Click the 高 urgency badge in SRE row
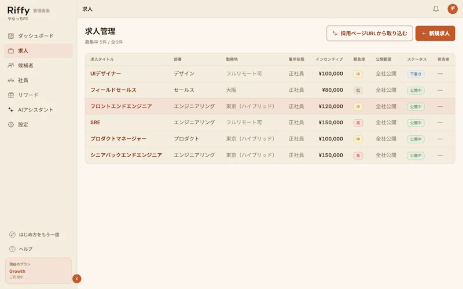 pos(358,123)
